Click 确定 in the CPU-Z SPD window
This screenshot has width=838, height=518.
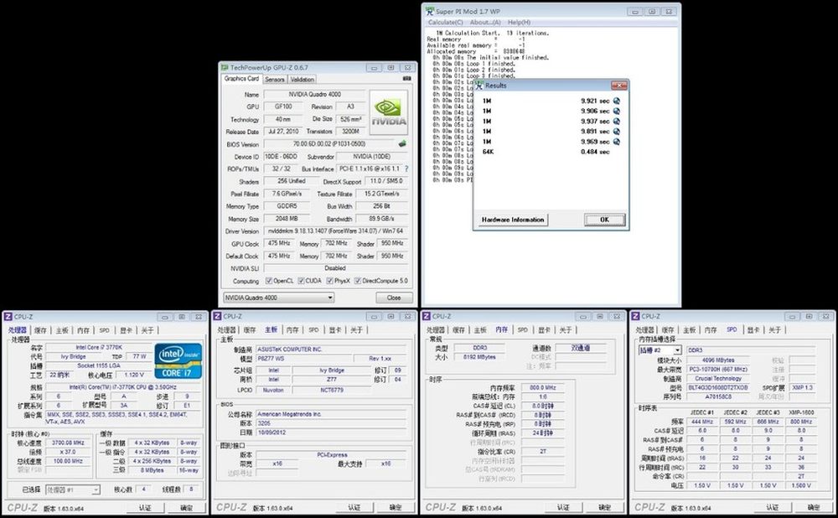tap(814, 507)
